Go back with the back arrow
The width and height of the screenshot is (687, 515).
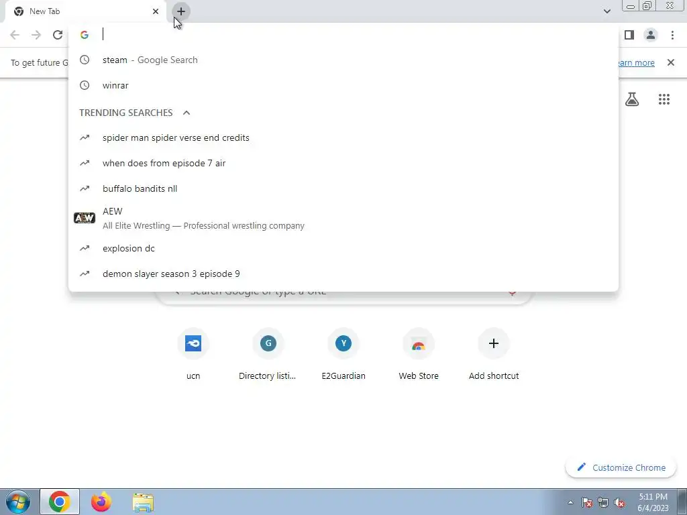coord(15,35)
